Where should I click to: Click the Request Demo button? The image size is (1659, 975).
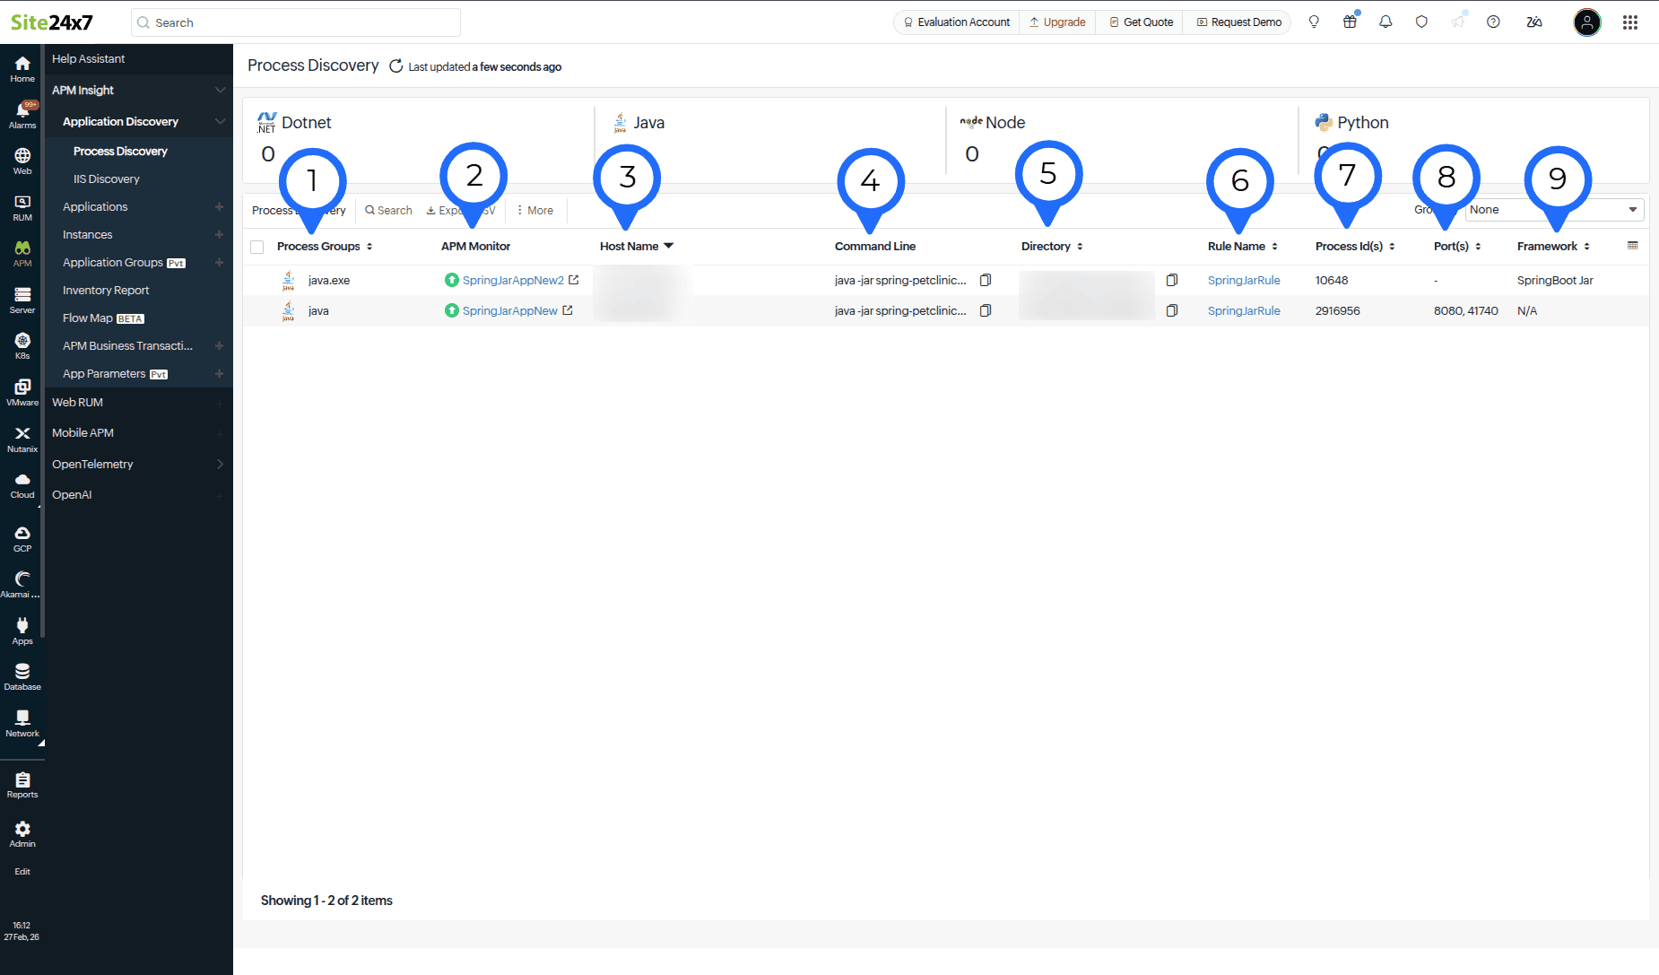1238,22
